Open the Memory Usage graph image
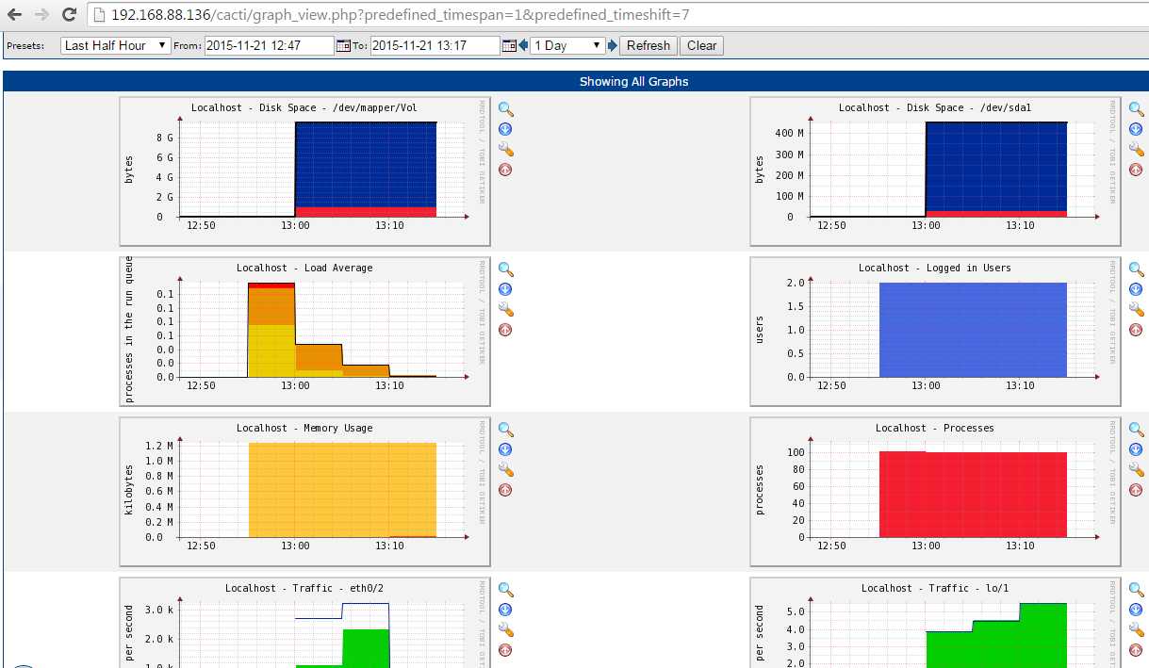The height and width of the screenshot is (668, 1149). pos(304,491)
